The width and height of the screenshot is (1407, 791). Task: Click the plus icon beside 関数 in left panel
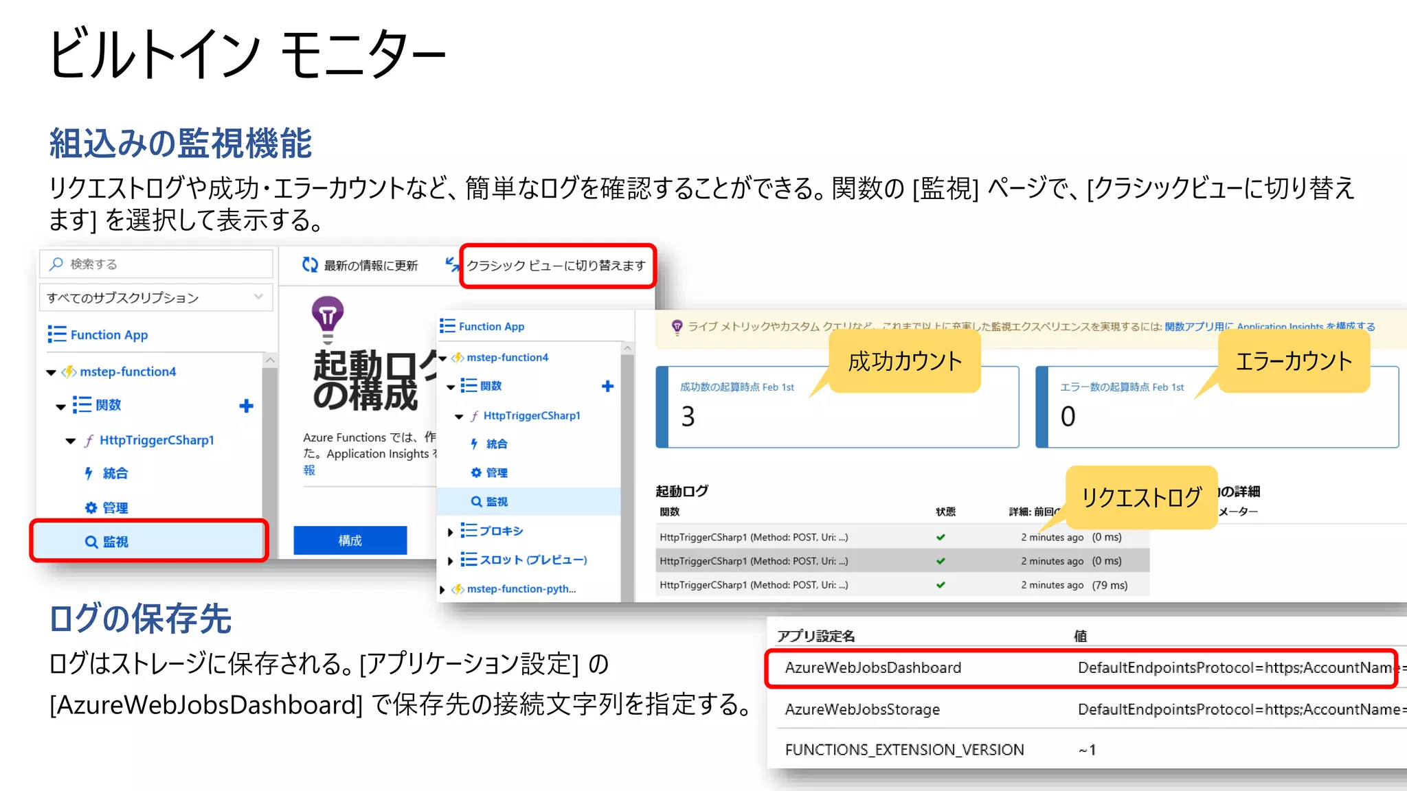click(x=246, y=406)
